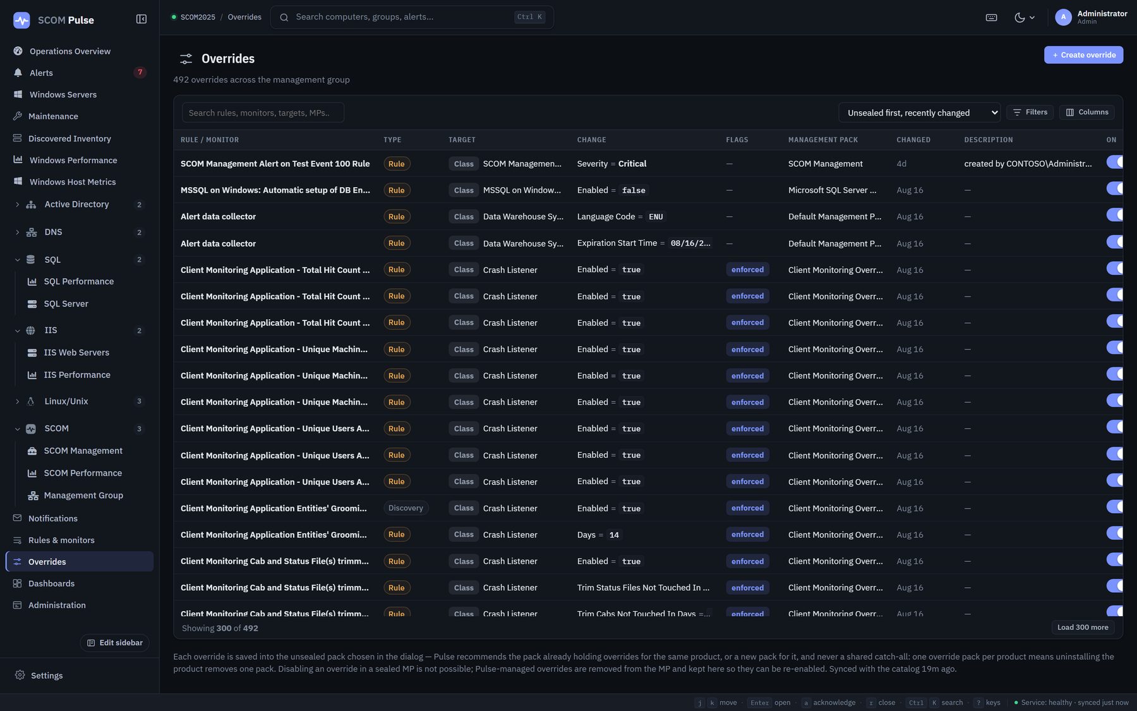
Task: Click the IIS globe icon
Action: [30, 331]
